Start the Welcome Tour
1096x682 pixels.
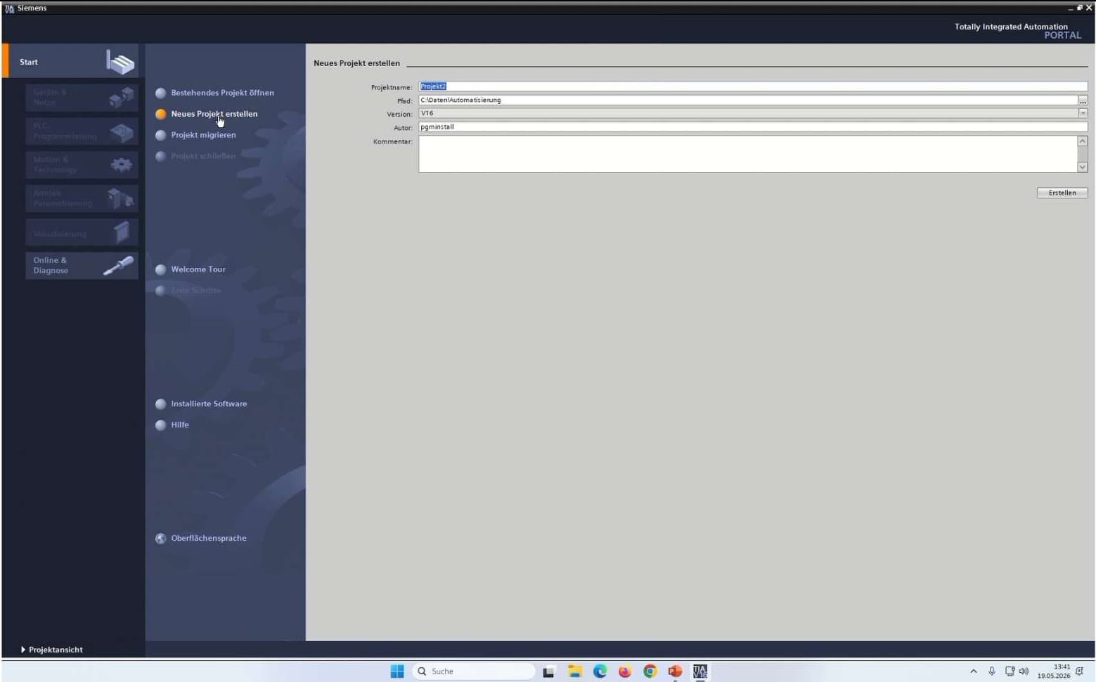(198, 269)
